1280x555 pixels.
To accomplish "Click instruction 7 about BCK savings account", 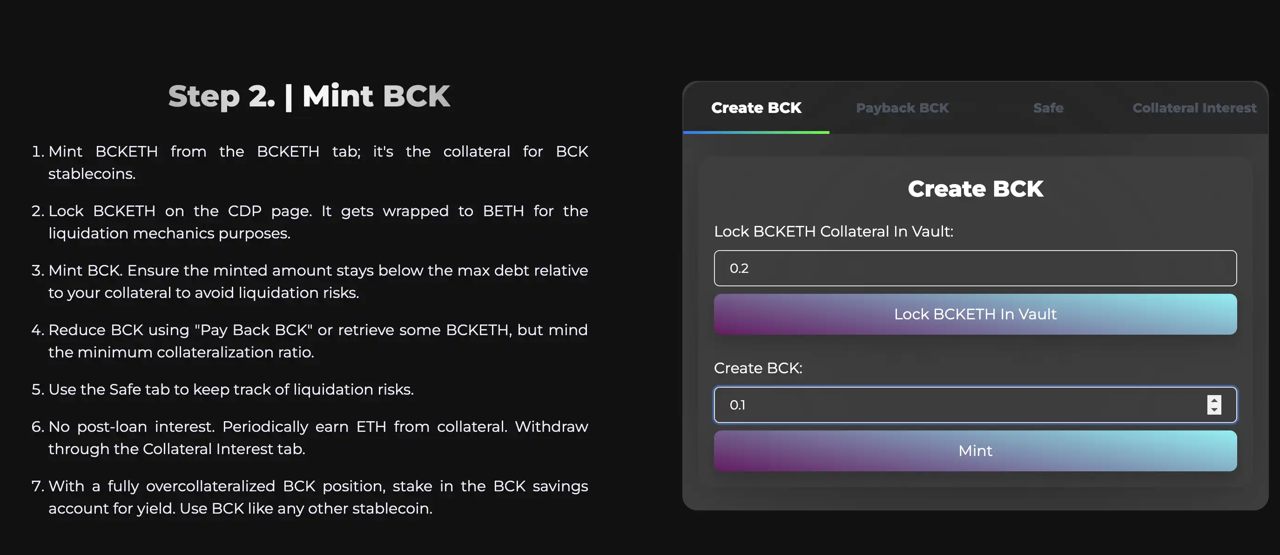I will tap(310, 497).
